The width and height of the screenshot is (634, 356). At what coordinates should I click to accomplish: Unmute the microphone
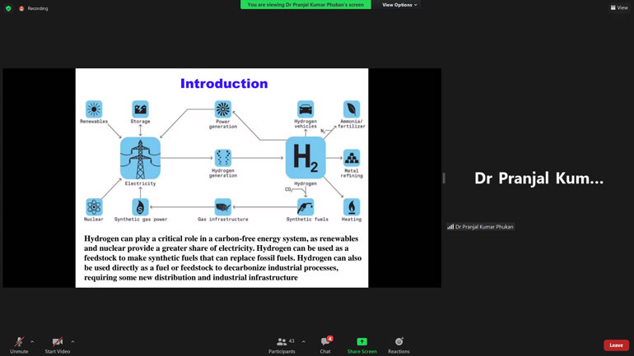pos(19,344)
